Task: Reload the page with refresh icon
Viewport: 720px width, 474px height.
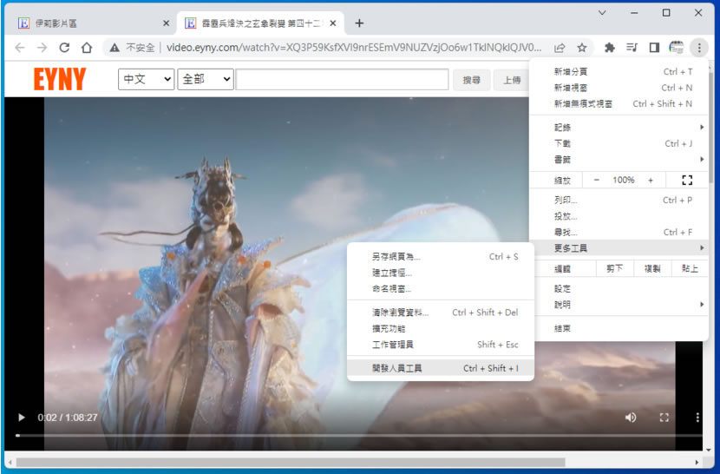Action: tap(64, 48)
